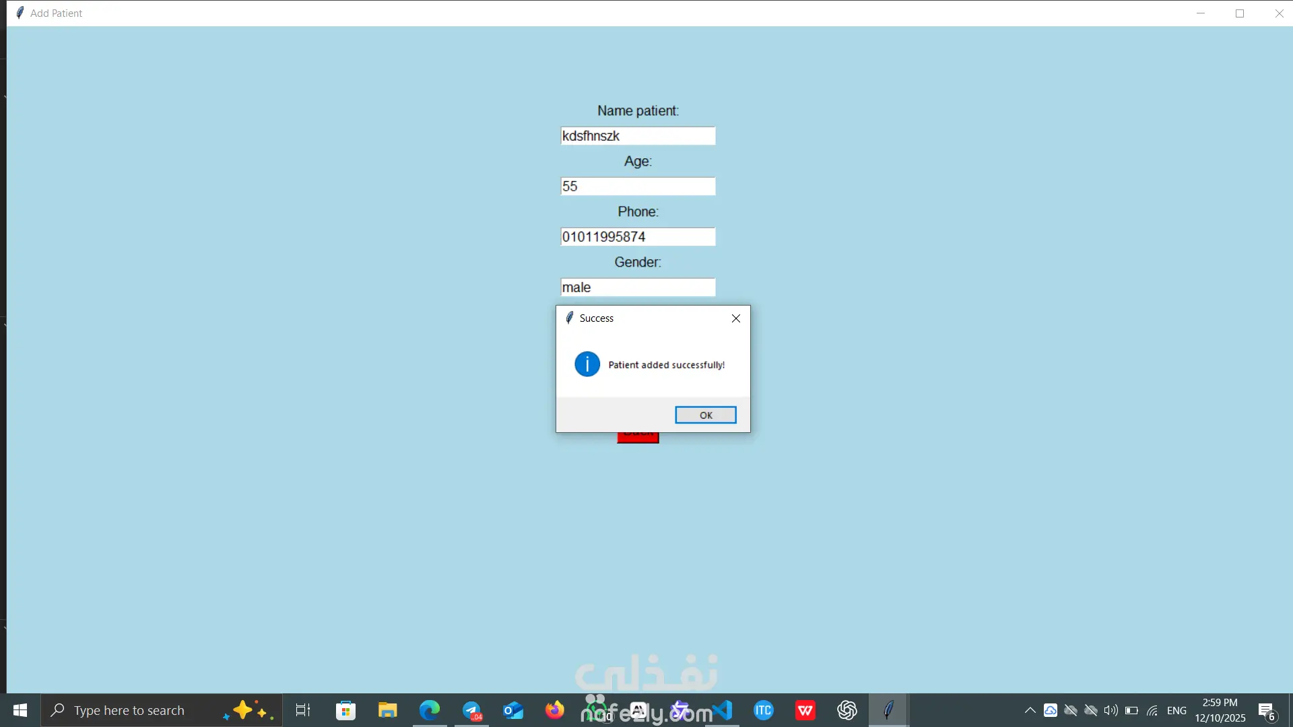Image resolution: width=1293 pixels, height=727 pixels.
Task: Open the Windows Start menu
Action: [x=20, y=710]
